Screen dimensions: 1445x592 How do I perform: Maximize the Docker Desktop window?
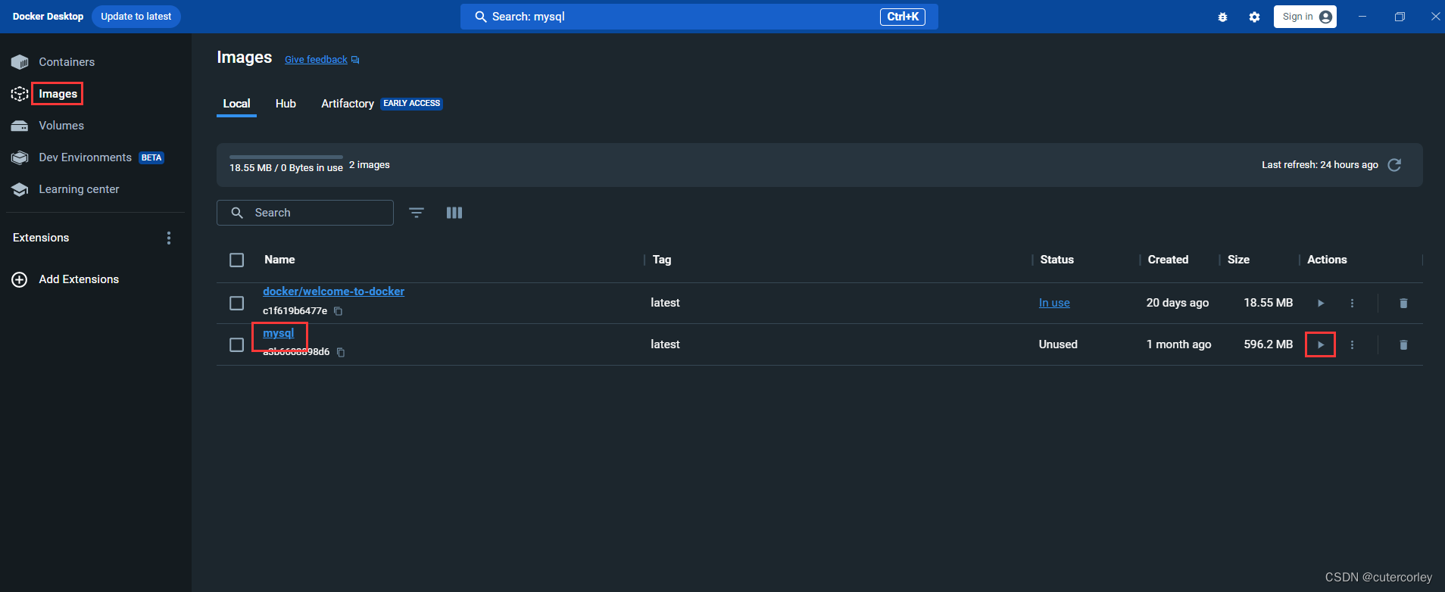(1400, 17)
